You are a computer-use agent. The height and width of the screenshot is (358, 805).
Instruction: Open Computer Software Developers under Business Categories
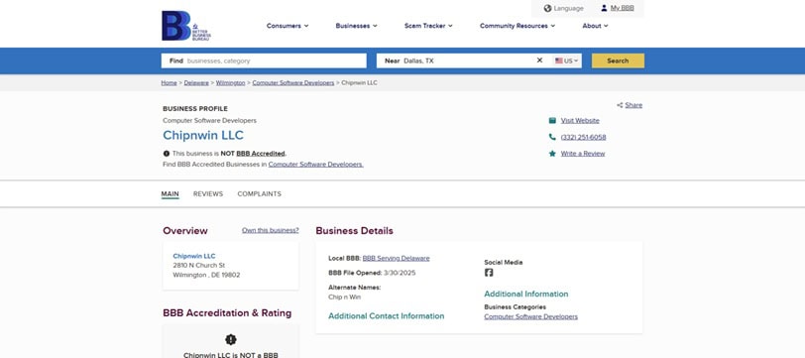(530, 317)
